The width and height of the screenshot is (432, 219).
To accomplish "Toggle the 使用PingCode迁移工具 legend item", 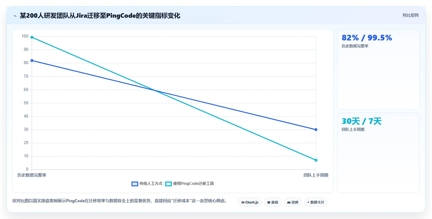I will click(190, 184).
